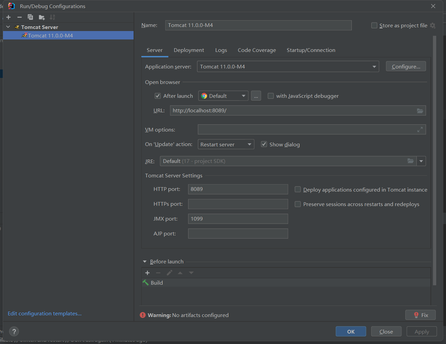Screen dimensions: 446x344
Task: Move before launch task up
Action: click(180, 273)
